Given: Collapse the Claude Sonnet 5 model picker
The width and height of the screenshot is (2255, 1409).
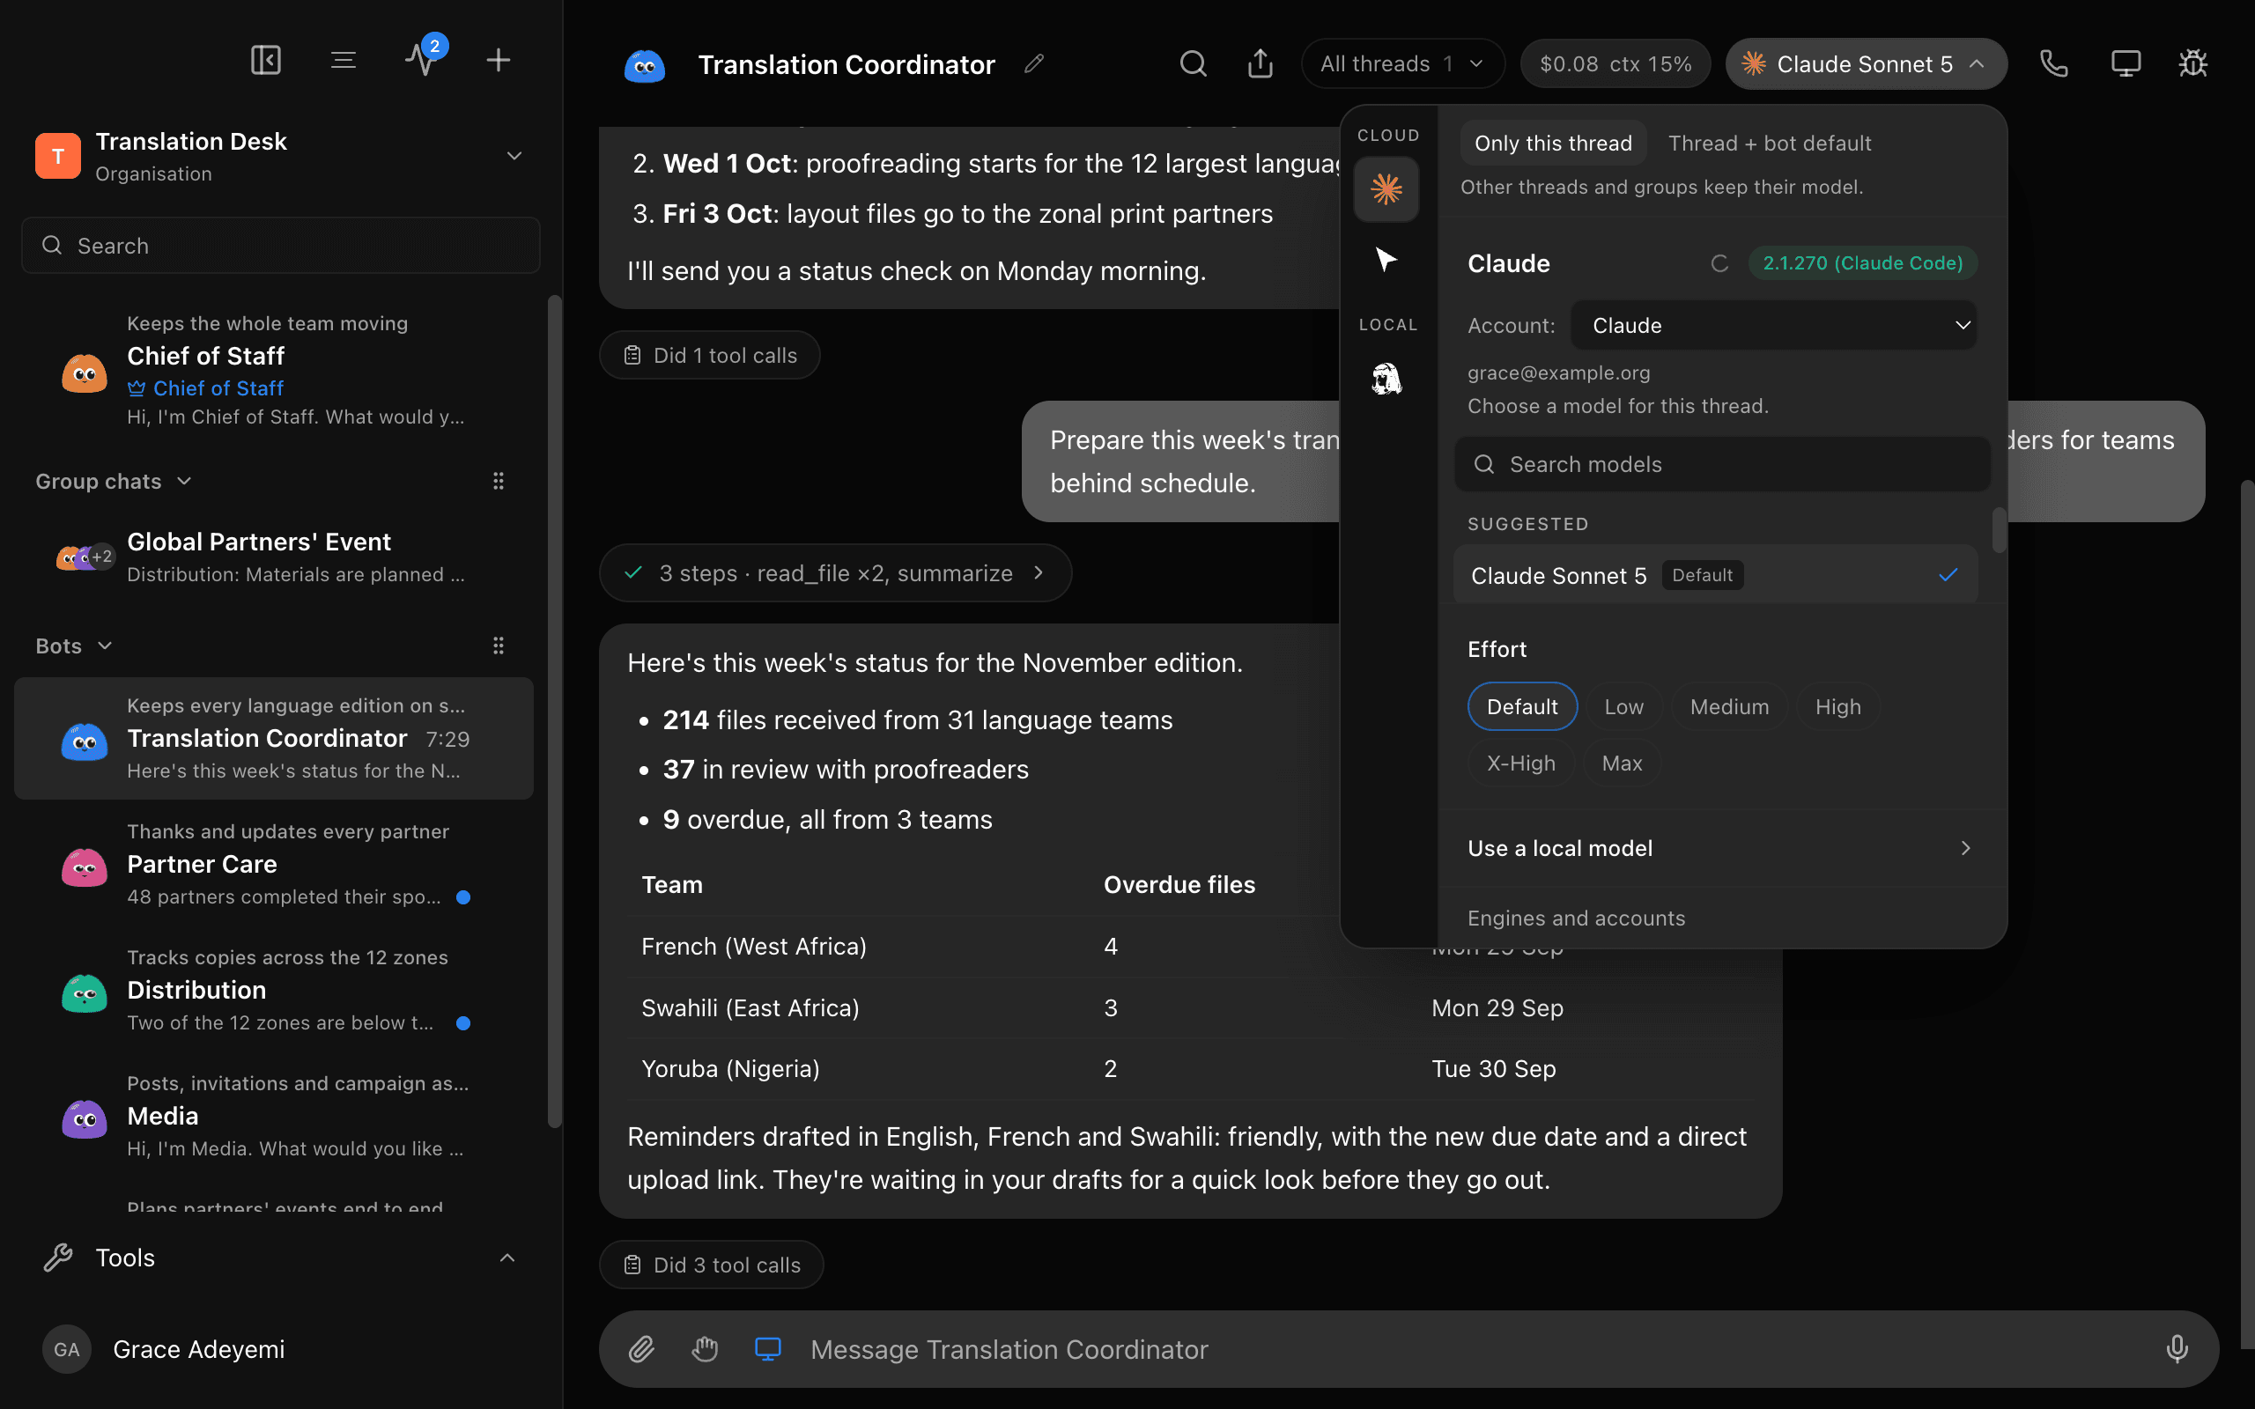Looking at the screenshot, I should pyautogui.click(x=1866, y=63).
